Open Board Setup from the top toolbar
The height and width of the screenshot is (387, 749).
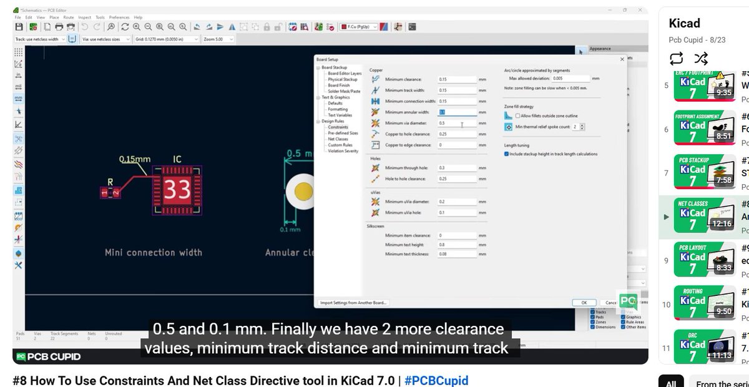(x=32, y=27)
